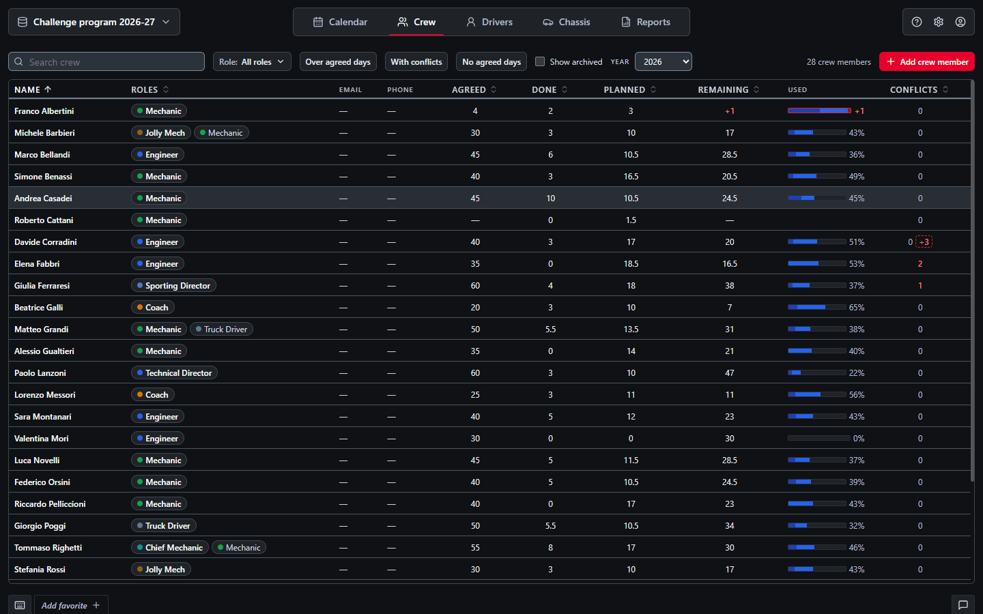Click the plus icon next to Add favorite

point(96,605)
